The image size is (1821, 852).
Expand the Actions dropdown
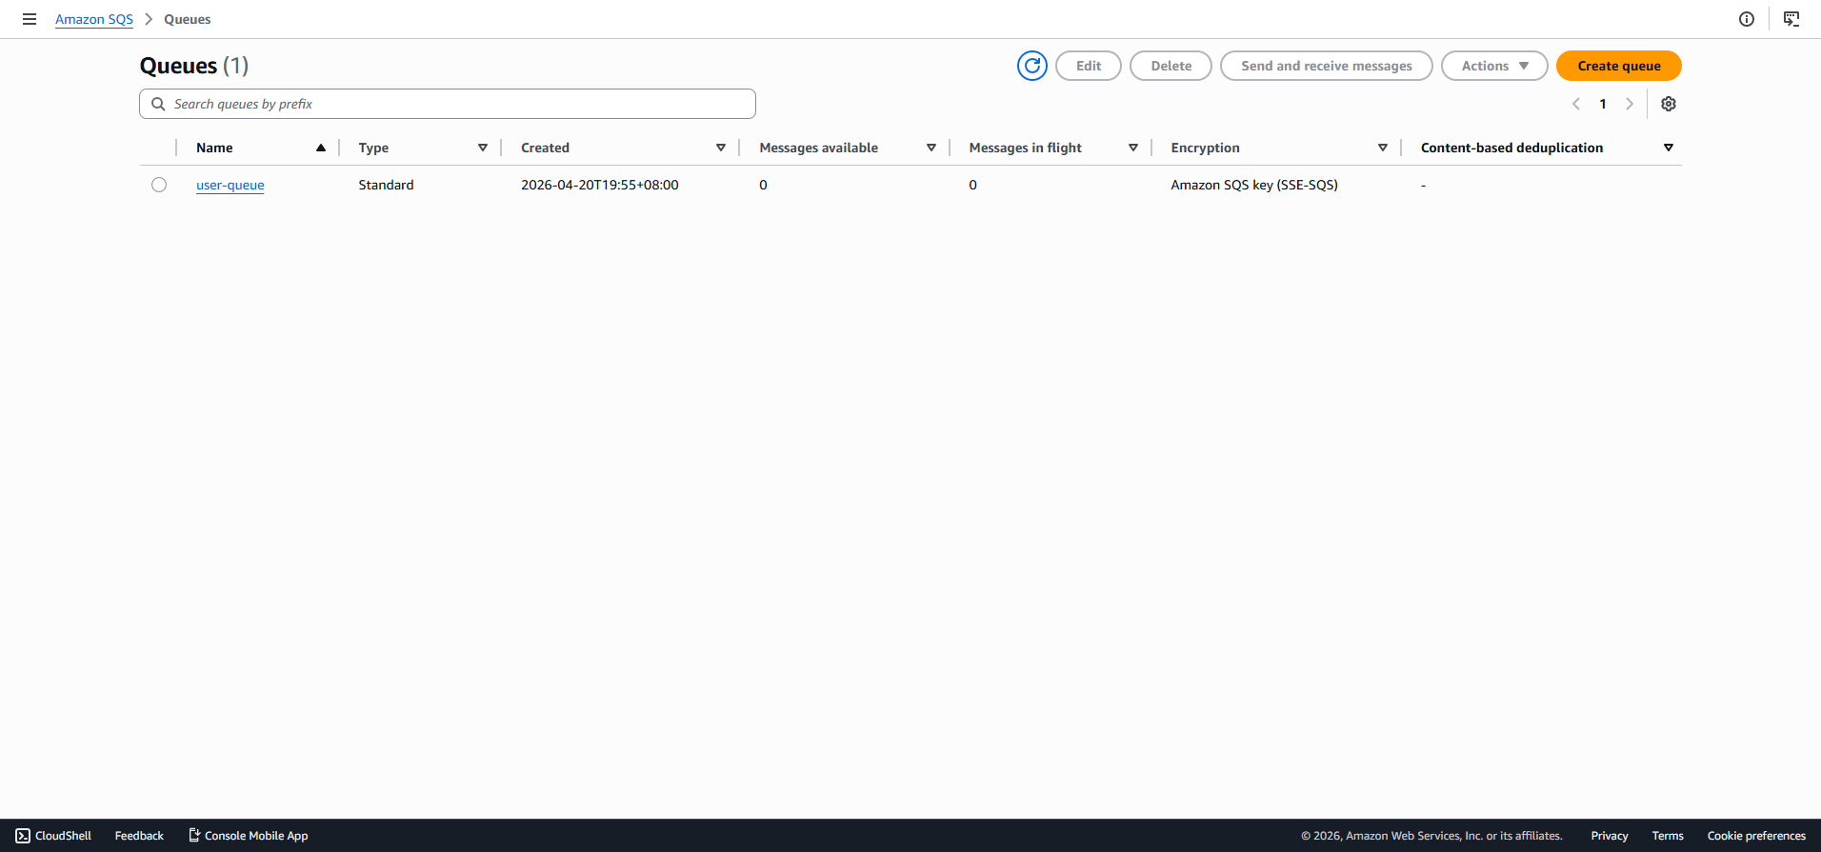pyautogui.click(x=1493, y=66)
